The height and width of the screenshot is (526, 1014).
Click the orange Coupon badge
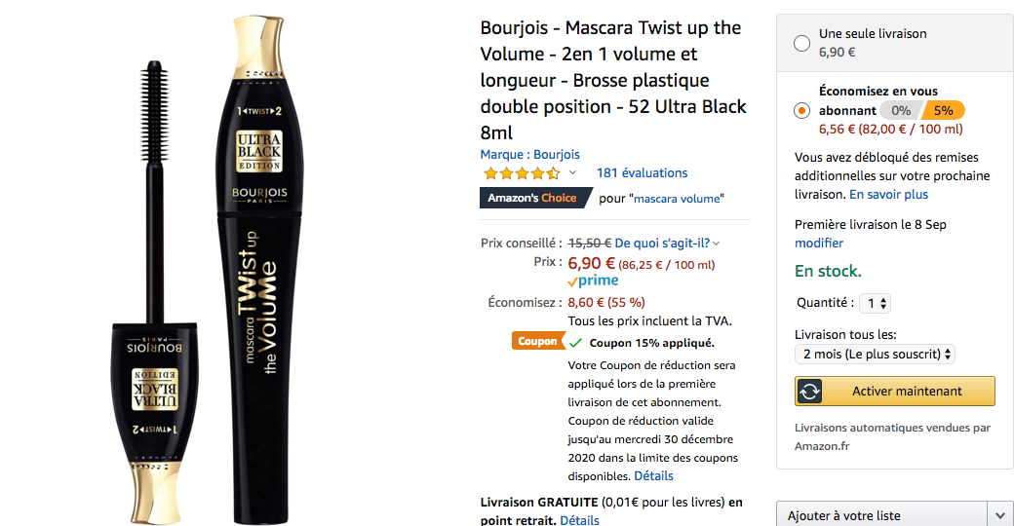click(x=537, y=341)
